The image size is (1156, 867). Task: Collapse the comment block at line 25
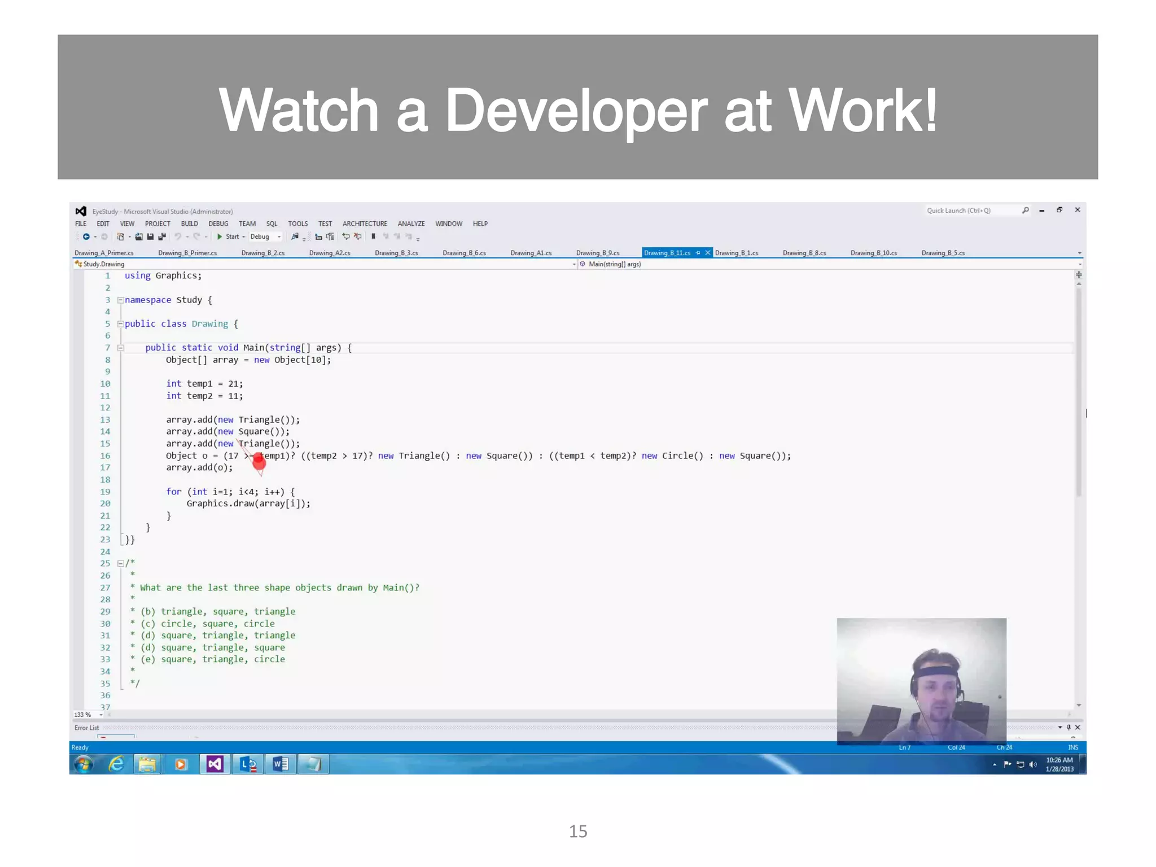point(120,563)
